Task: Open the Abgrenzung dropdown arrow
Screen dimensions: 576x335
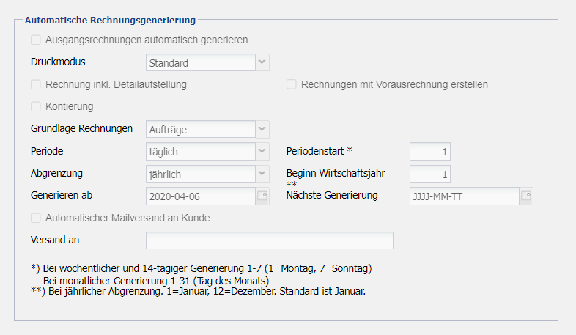Action: [262, 174]
